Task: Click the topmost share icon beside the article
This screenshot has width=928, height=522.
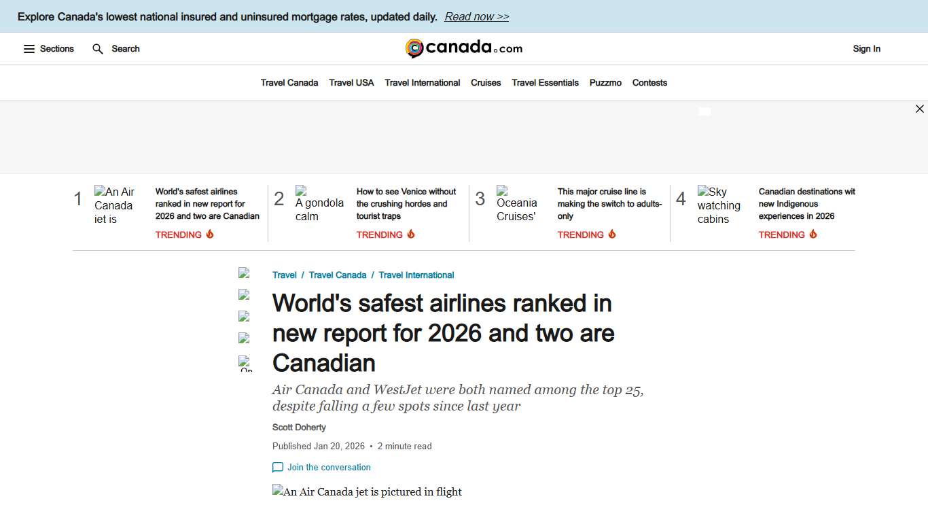Action: click(245, 274)
